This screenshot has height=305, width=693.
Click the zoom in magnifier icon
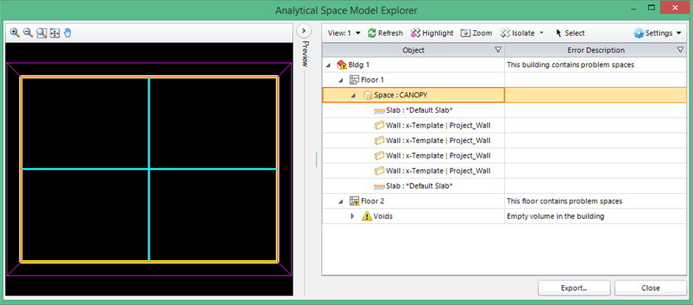point(15,32)
